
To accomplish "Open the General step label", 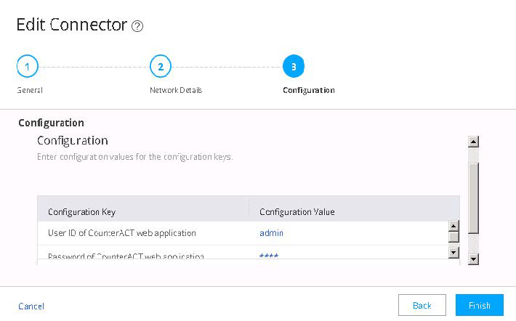I will (30, 91).
